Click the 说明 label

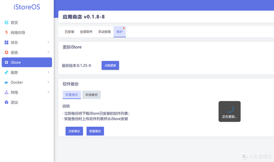click(x=66, y=106)
